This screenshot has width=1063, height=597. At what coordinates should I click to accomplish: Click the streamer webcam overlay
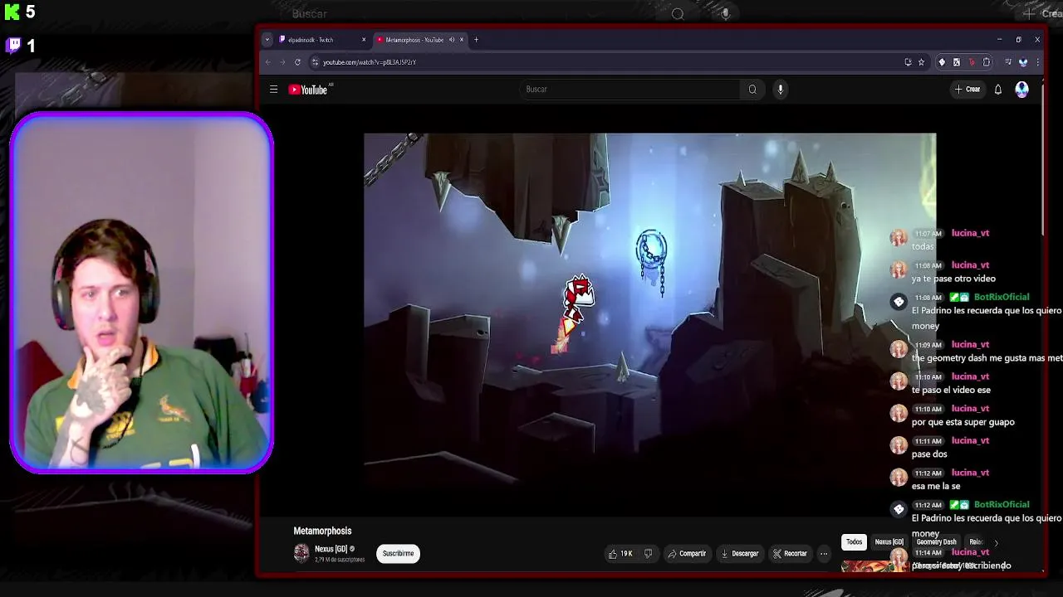[141, 293]
